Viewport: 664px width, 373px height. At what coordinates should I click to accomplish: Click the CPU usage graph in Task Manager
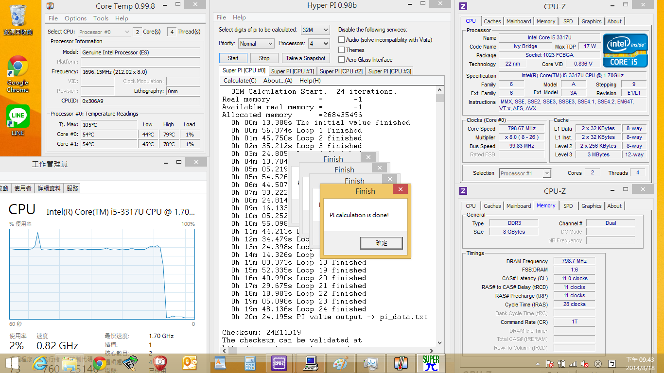[x=102, y=274]
